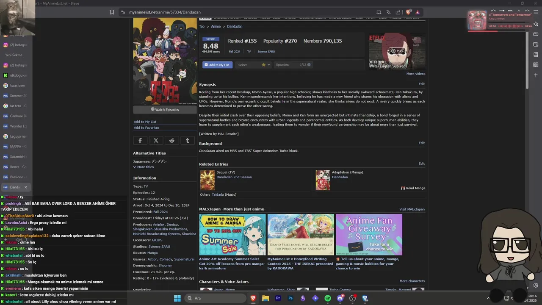Open Brave Talk camera icon in sidebar
Screen dimensions: 542x305
(536, 34)
